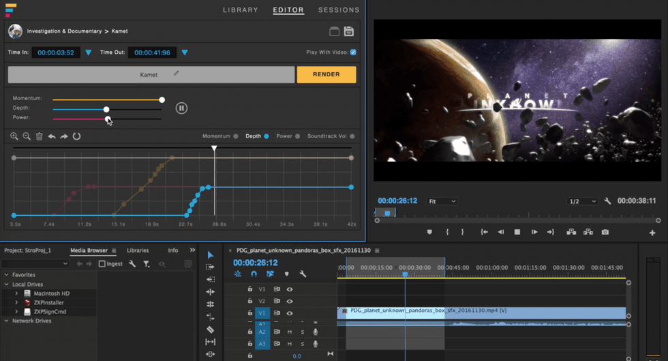668x361 pixels.
Task: Open the Info panel tab
Action: click(173, 251)
